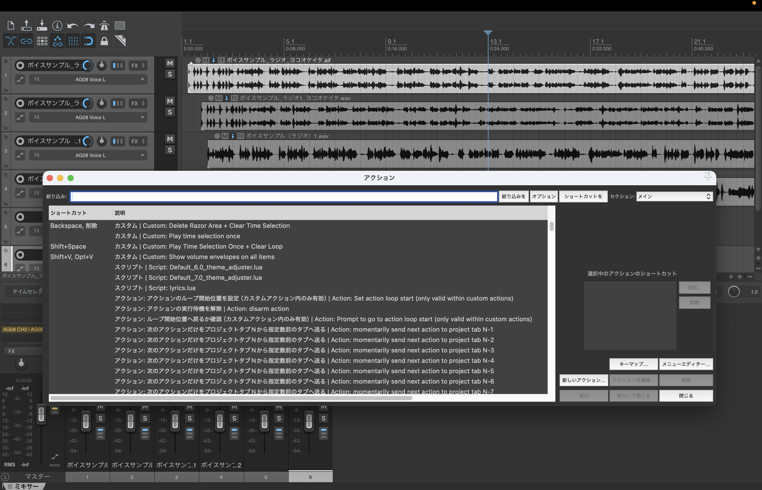The height and width of the screenshot is (490, 762).
Task: Toggle snap magnet icon
Action: 89,41
